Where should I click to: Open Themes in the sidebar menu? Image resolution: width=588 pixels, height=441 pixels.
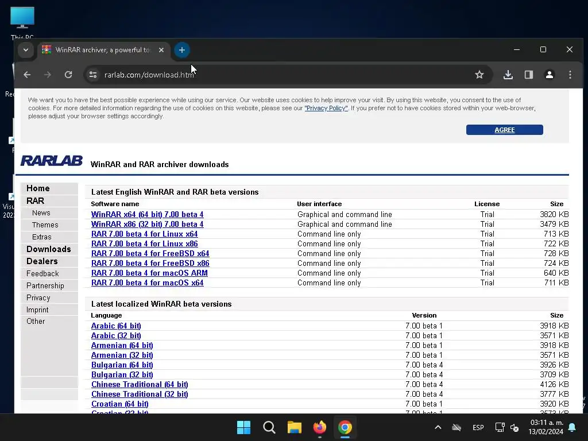(x=45, y=225)
